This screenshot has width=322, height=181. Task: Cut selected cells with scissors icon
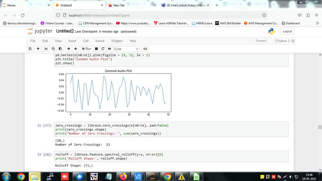46,49
